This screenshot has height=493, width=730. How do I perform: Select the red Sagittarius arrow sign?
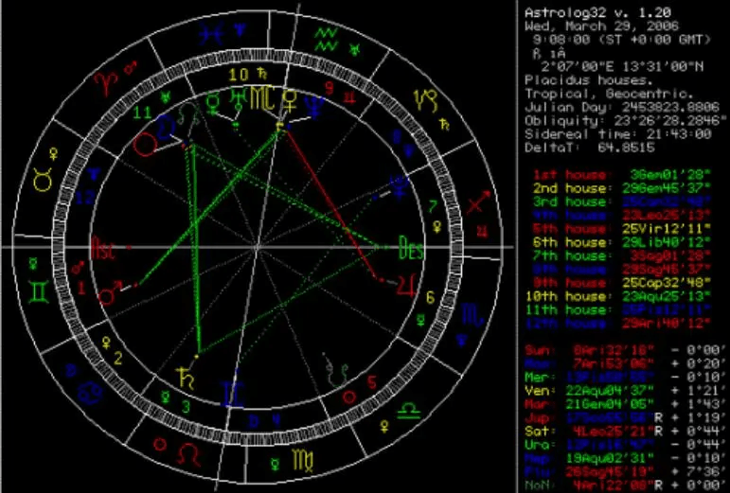pyautogui.click(x=478, y=202)
